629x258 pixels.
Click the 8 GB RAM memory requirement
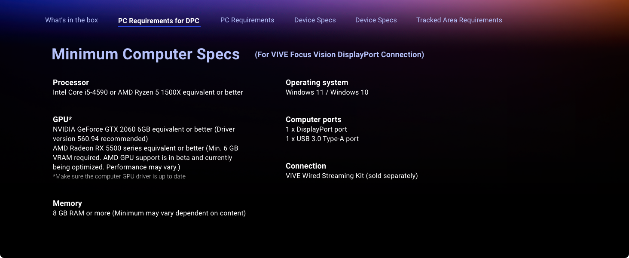(x=149, y=213)
